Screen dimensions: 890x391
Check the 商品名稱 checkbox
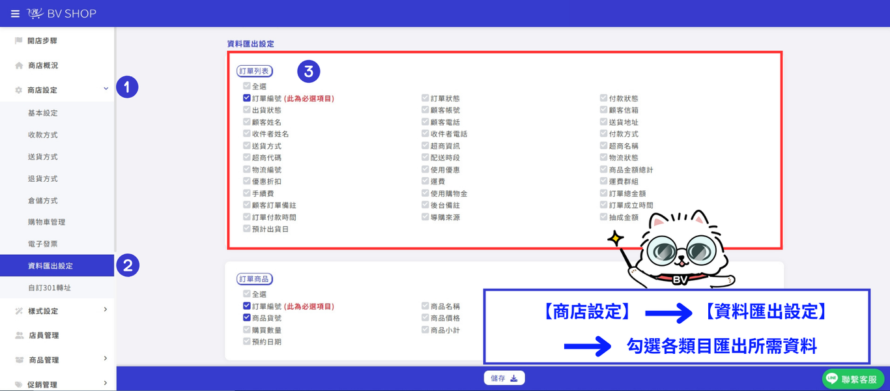[x=425, y=306]
